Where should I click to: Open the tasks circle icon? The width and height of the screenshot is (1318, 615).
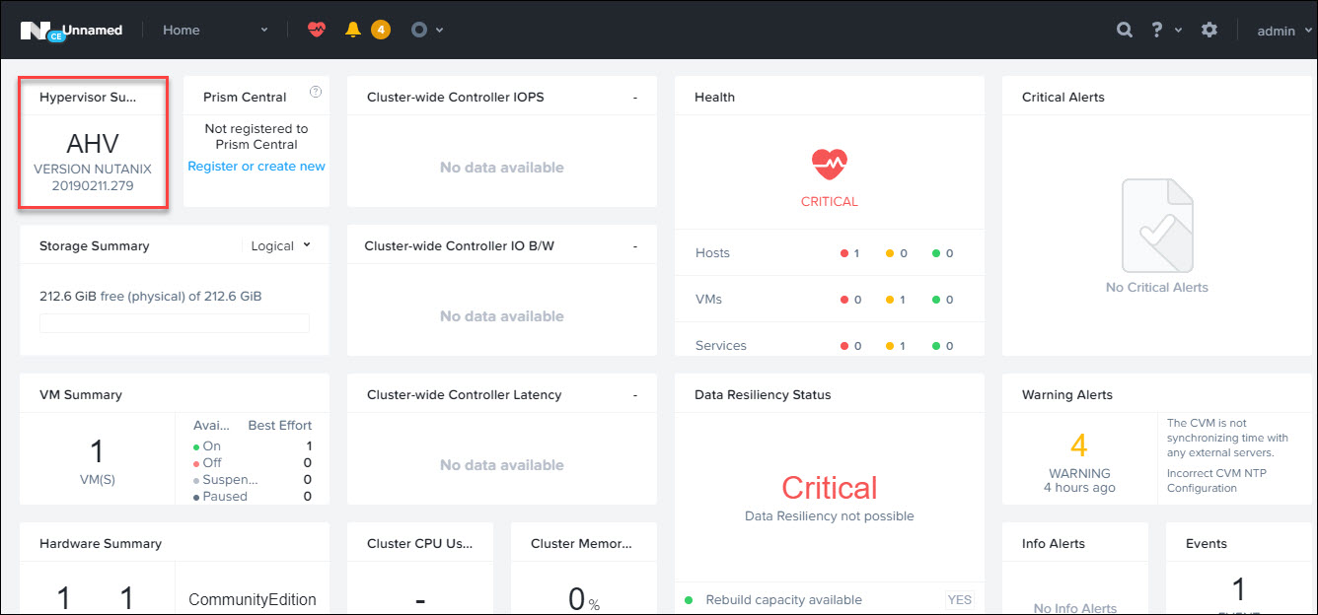[419, 30]
